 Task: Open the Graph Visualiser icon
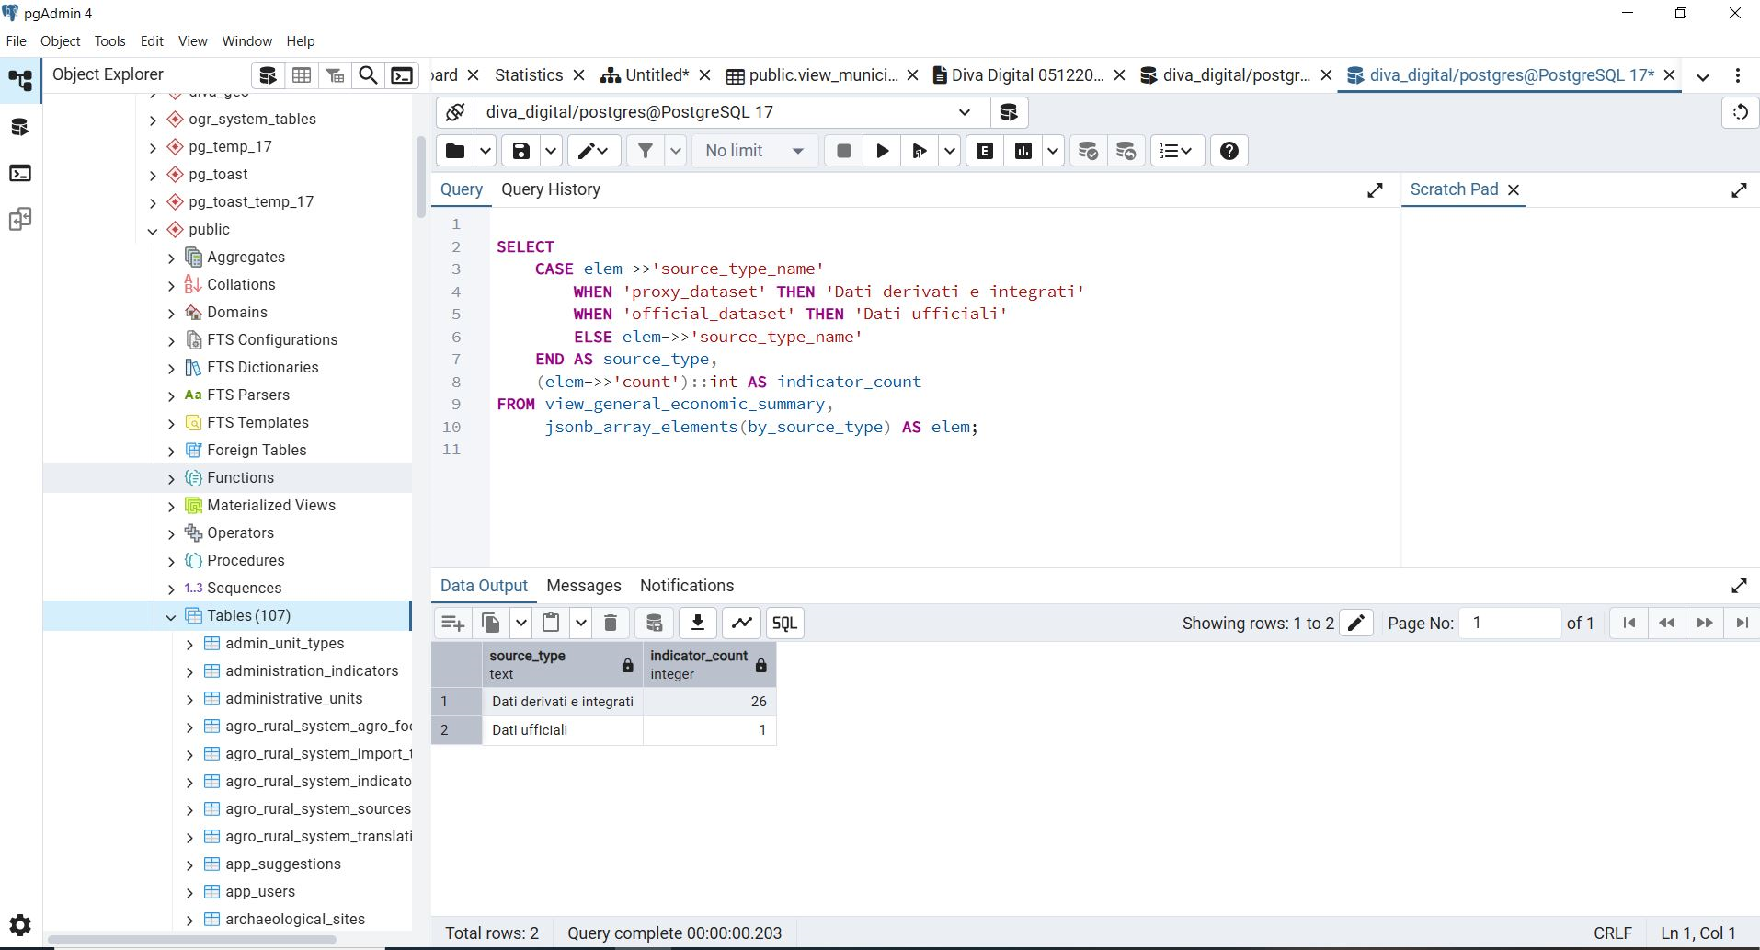pyautogui.click(x=742, y=623)
